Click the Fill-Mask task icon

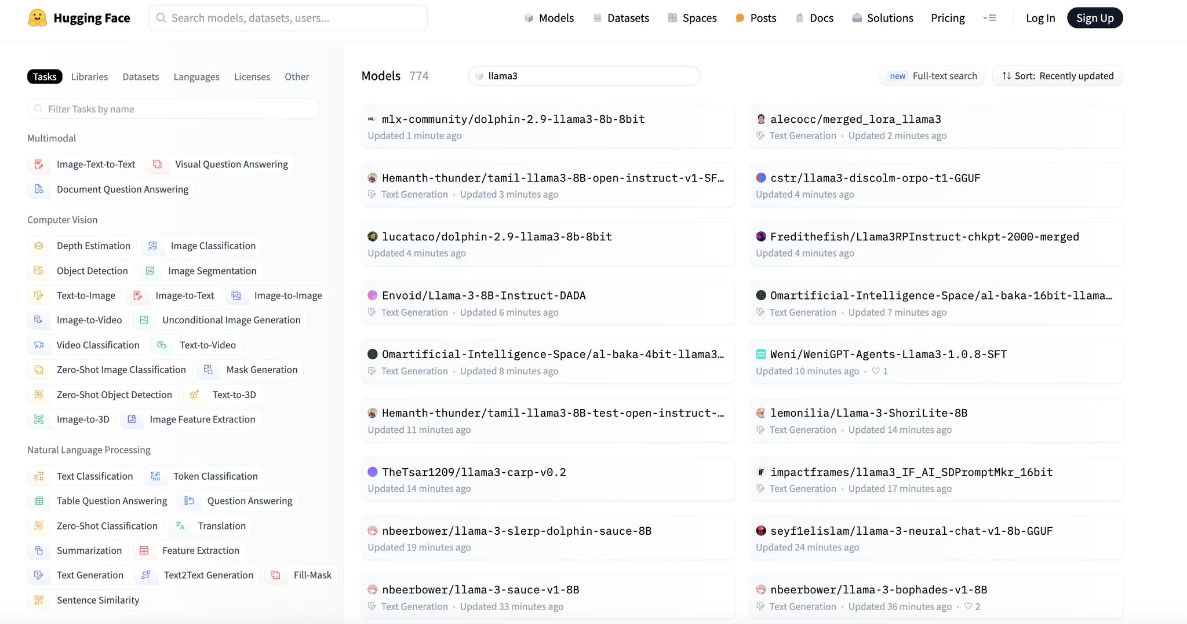click(x=276, y=575)
